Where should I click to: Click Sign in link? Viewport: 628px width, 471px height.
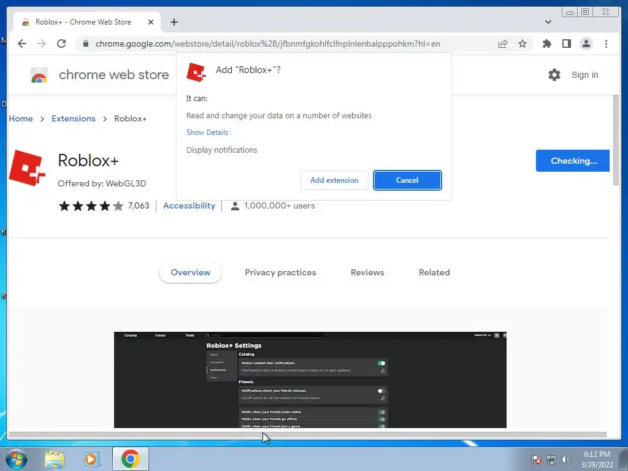click(x=584, y=75)
